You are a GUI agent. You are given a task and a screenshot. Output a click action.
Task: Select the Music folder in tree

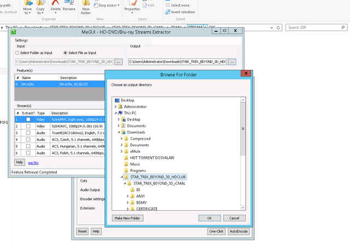coord(135,164)
